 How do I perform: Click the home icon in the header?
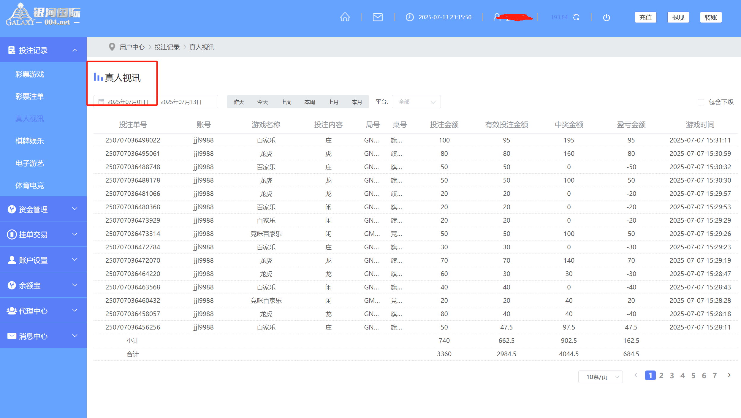345,17
